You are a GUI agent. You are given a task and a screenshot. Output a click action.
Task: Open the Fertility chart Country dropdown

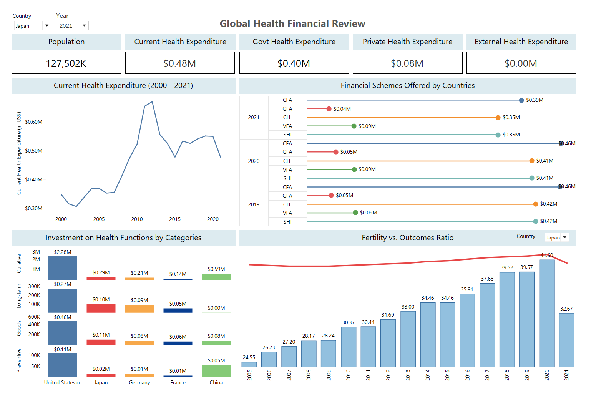(557, 238)
